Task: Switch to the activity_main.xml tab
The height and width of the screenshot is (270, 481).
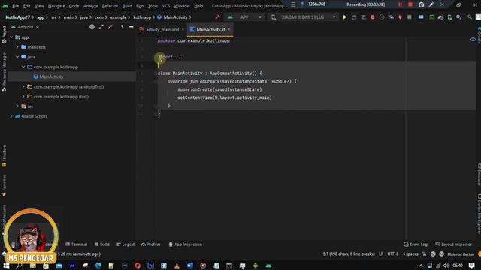Action: (x=162, y=29)
